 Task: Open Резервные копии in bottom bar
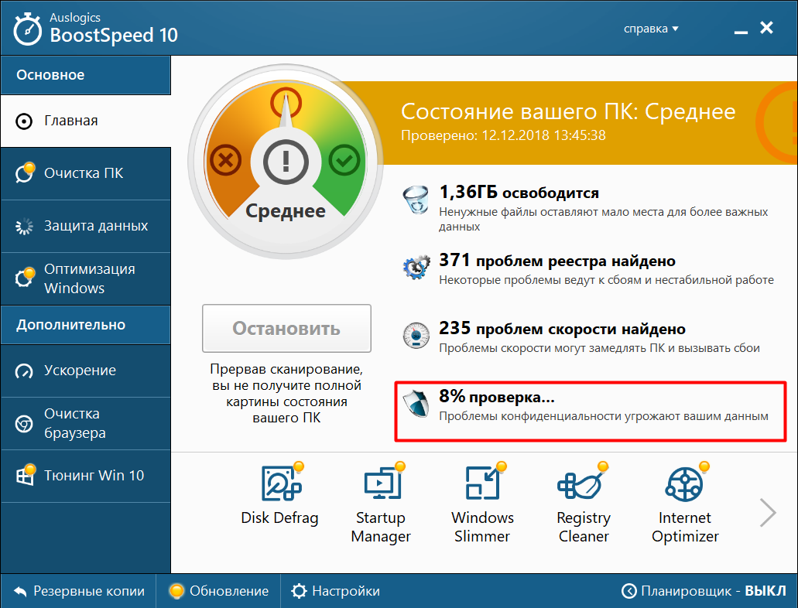(x=79, y=591)
